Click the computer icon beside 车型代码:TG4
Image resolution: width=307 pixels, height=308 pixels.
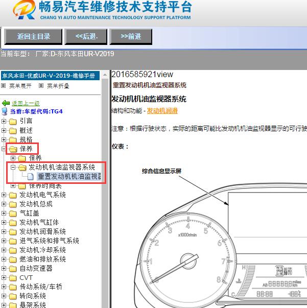[4, 111]
